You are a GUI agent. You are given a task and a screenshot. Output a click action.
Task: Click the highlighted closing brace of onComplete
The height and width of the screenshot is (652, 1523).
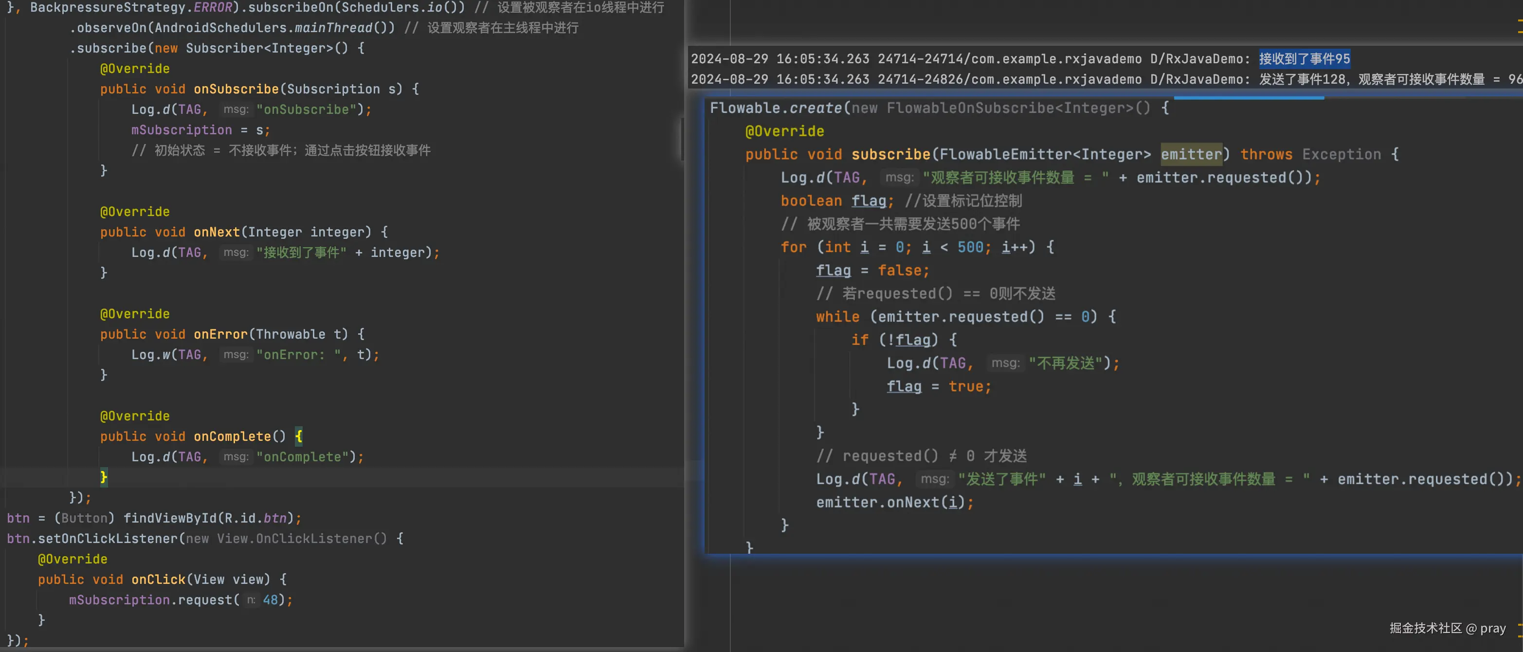tap(104, 477)
